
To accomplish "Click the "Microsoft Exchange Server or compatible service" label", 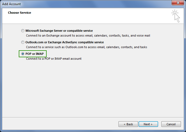I will [x=59, y=31].
